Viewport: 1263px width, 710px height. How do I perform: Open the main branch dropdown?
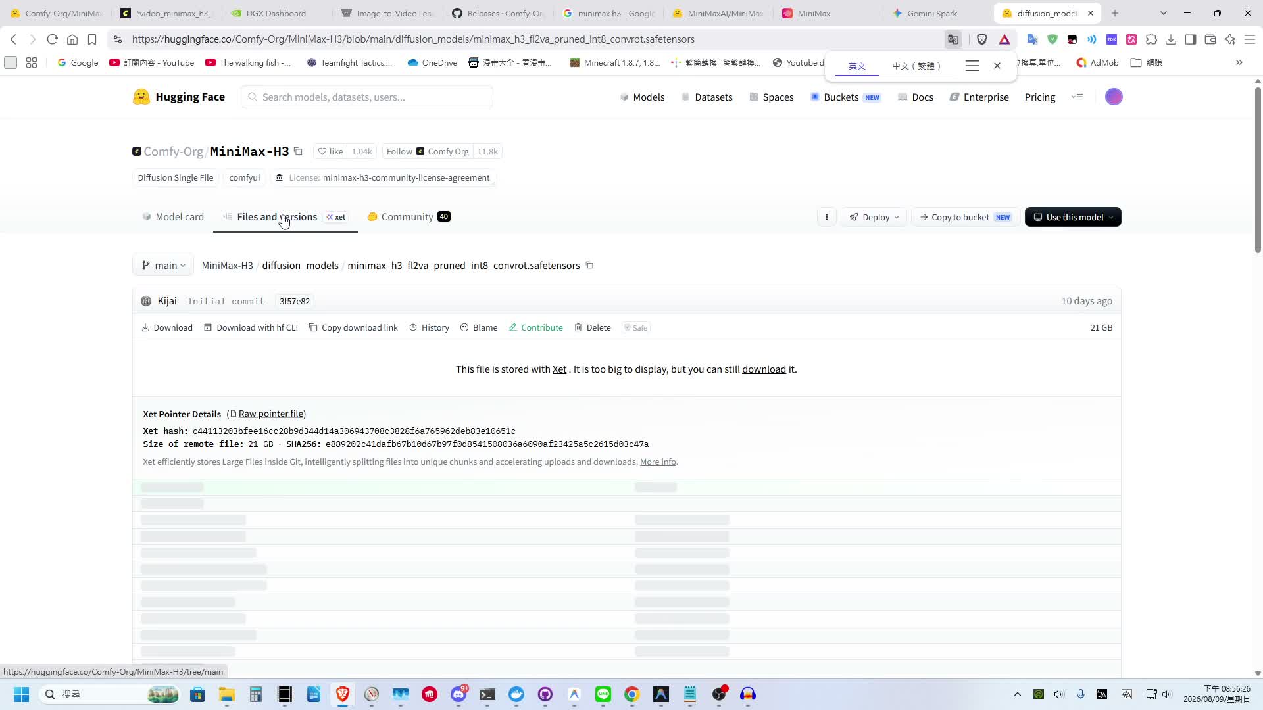pyautogui.click(x=163, y=266)
